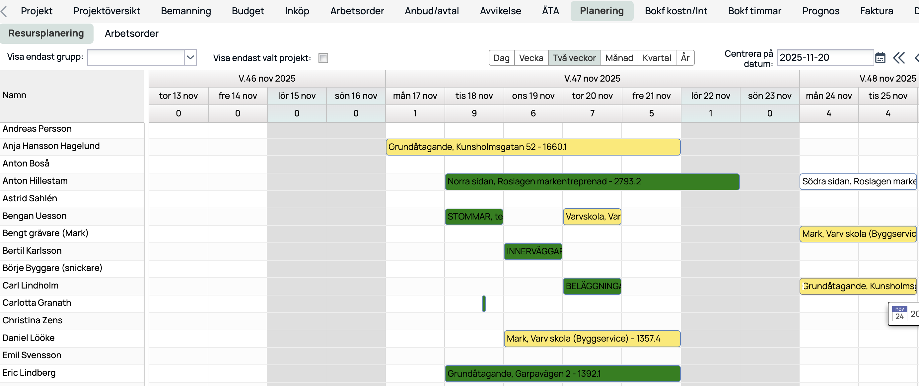Select Dag view mode
Viewport: 919px width, 386px height.
pos(501,58)
